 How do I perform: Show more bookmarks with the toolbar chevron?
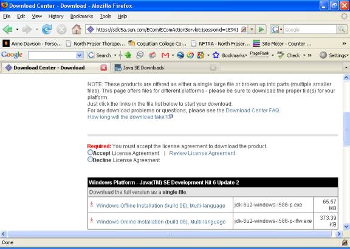click(344, 44)
